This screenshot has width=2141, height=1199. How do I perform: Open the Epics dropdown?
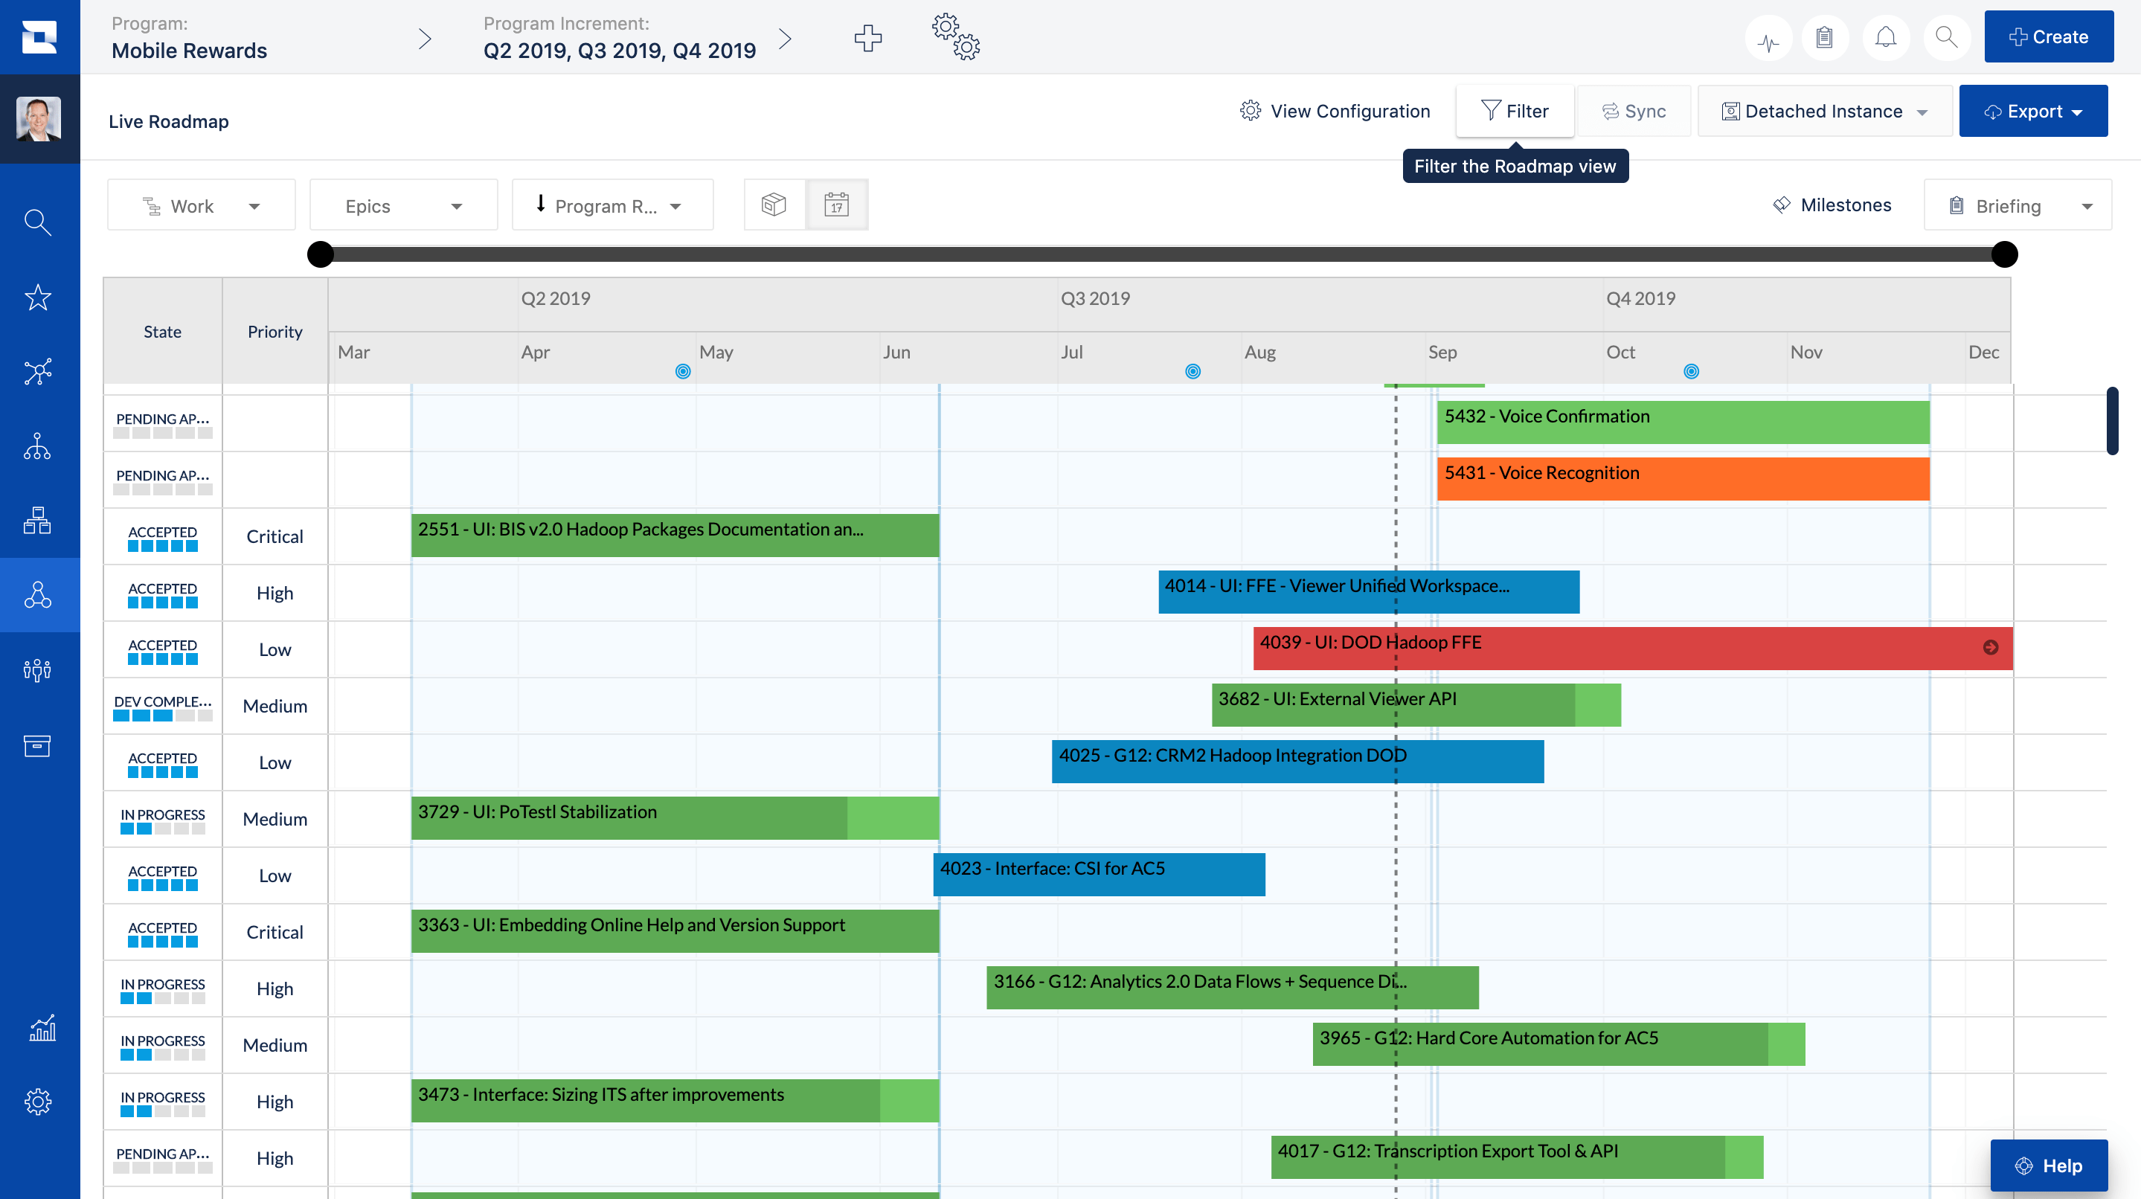pyautogui.click(x=403, y=206)
